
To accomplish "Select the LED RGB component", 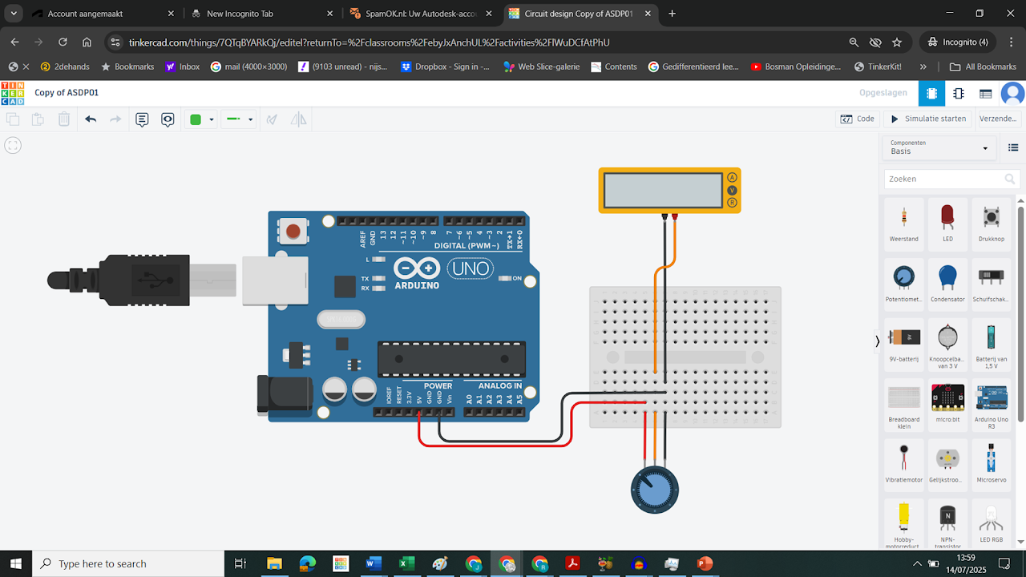I will (x=992, y=523).
